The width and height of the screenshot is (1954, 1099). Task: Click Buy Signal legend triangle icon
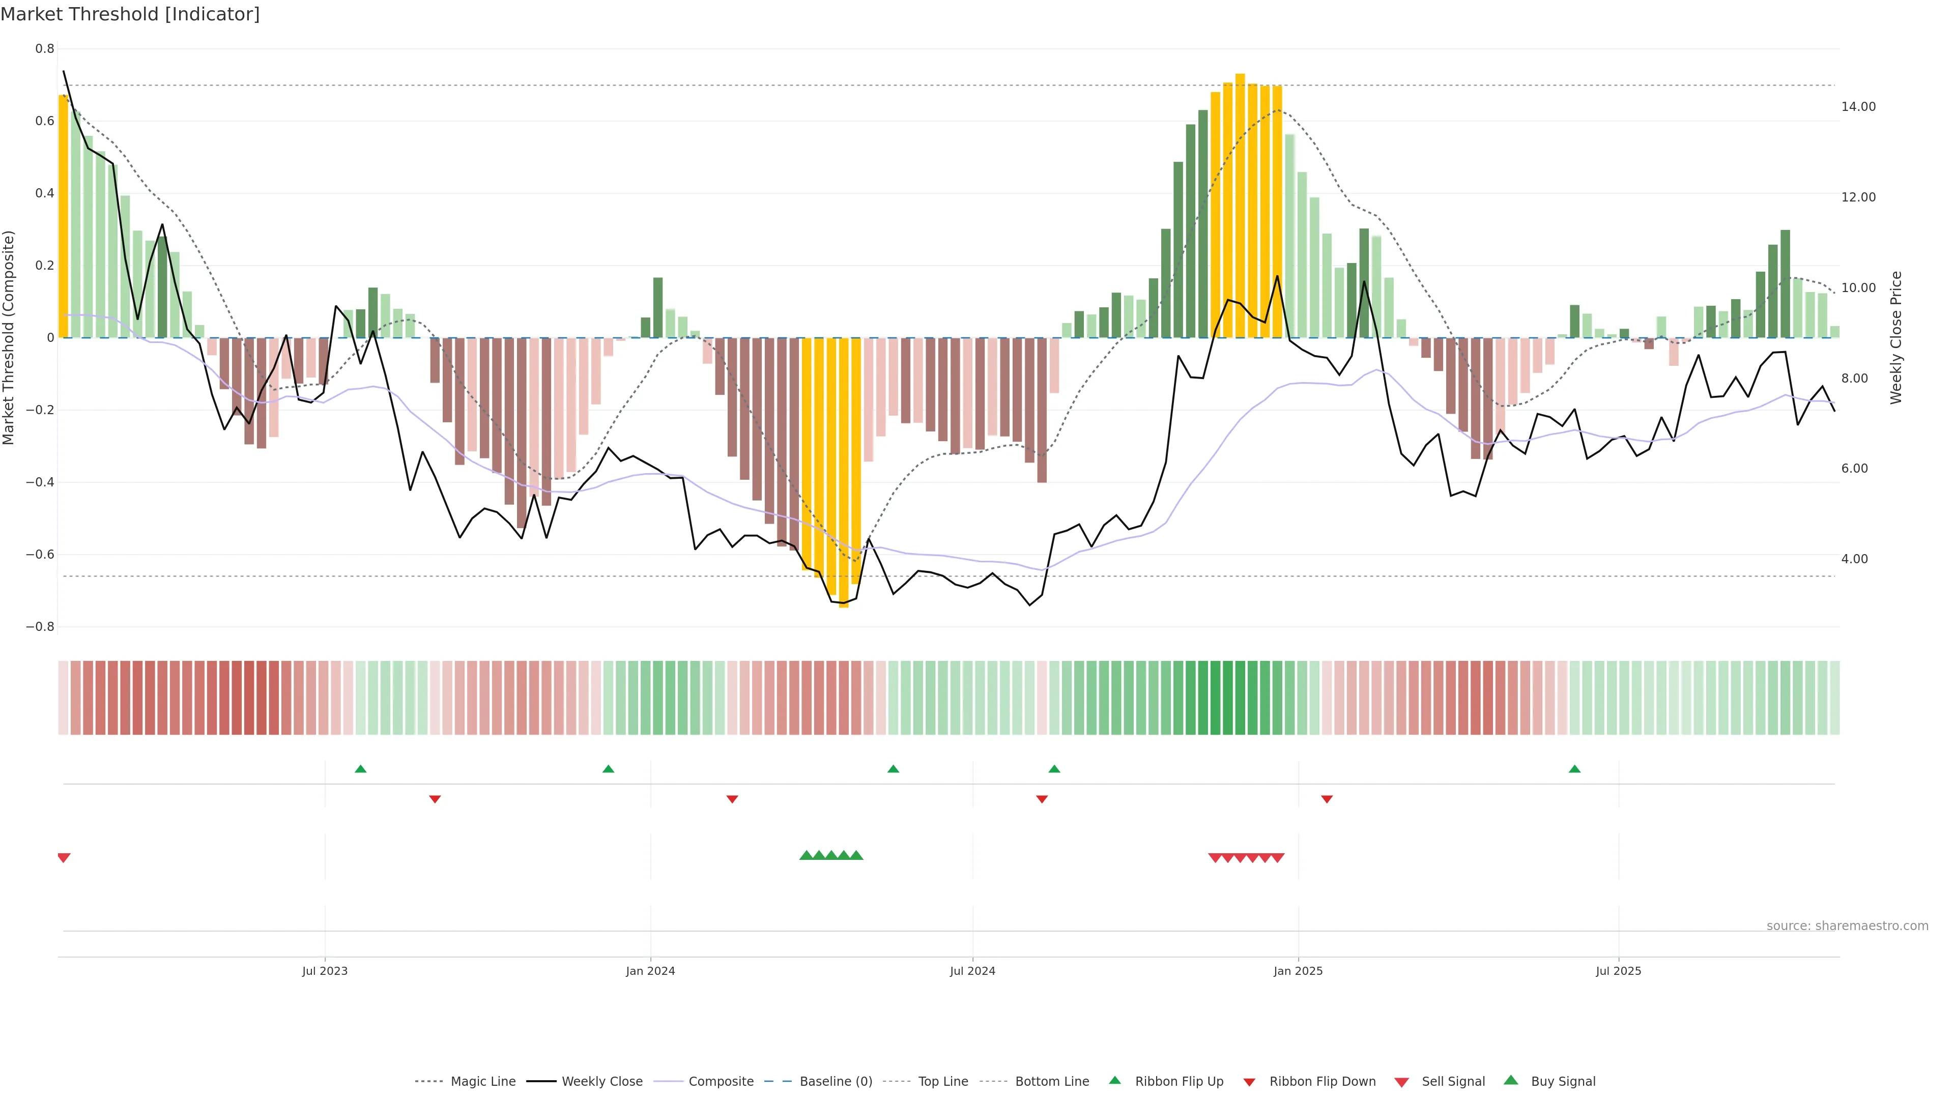click(x=1510, y=1080)
